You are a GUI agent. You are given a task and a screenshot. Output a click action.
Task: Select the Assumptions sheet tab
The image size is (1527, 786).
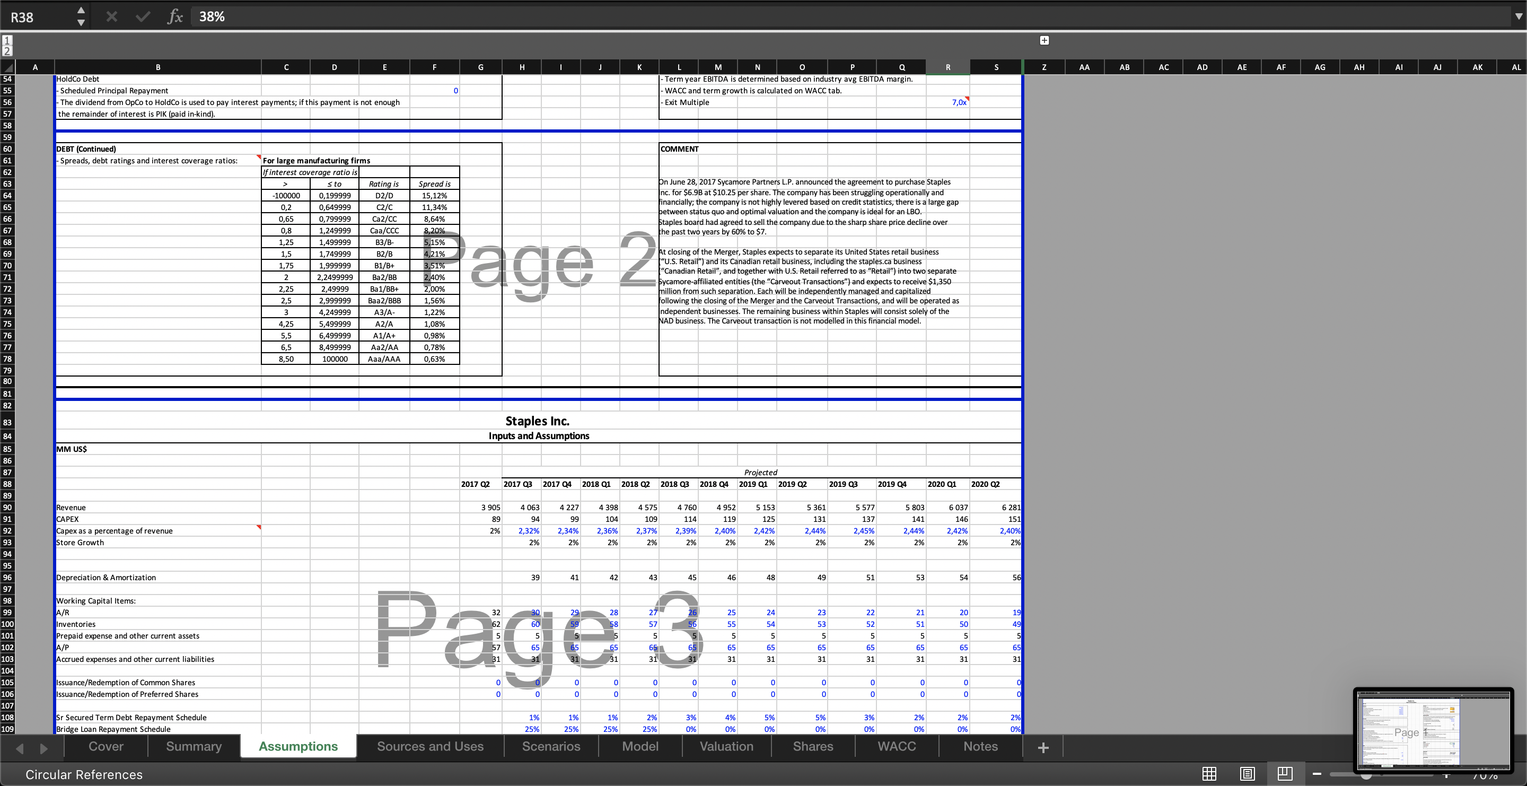[x=298, y=746]
